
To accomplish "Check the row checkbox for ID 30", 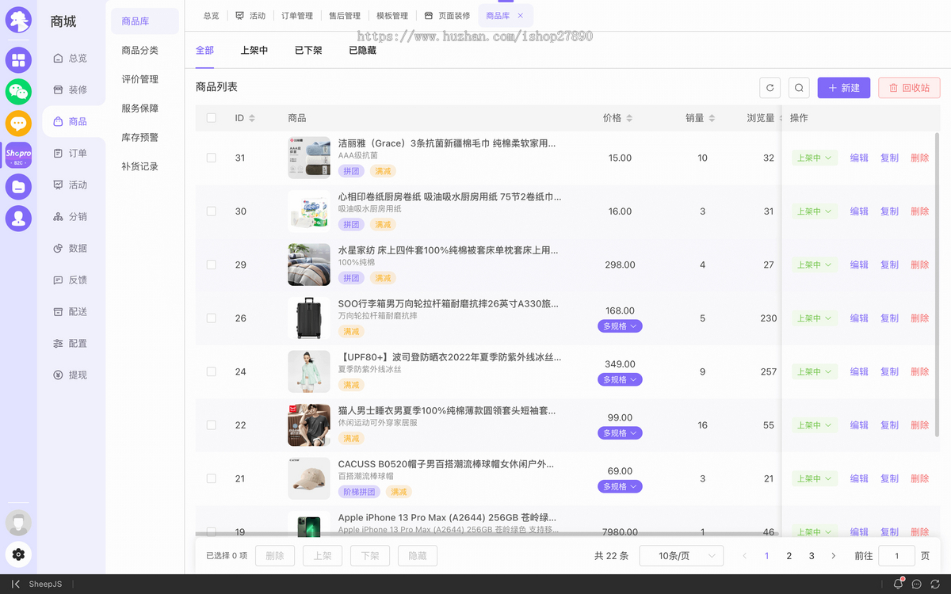I will 211,211.
